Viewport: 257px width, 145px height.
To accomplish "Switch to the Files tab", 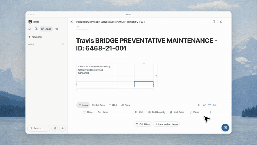I will pyautogui.click(x=126, y=105).
